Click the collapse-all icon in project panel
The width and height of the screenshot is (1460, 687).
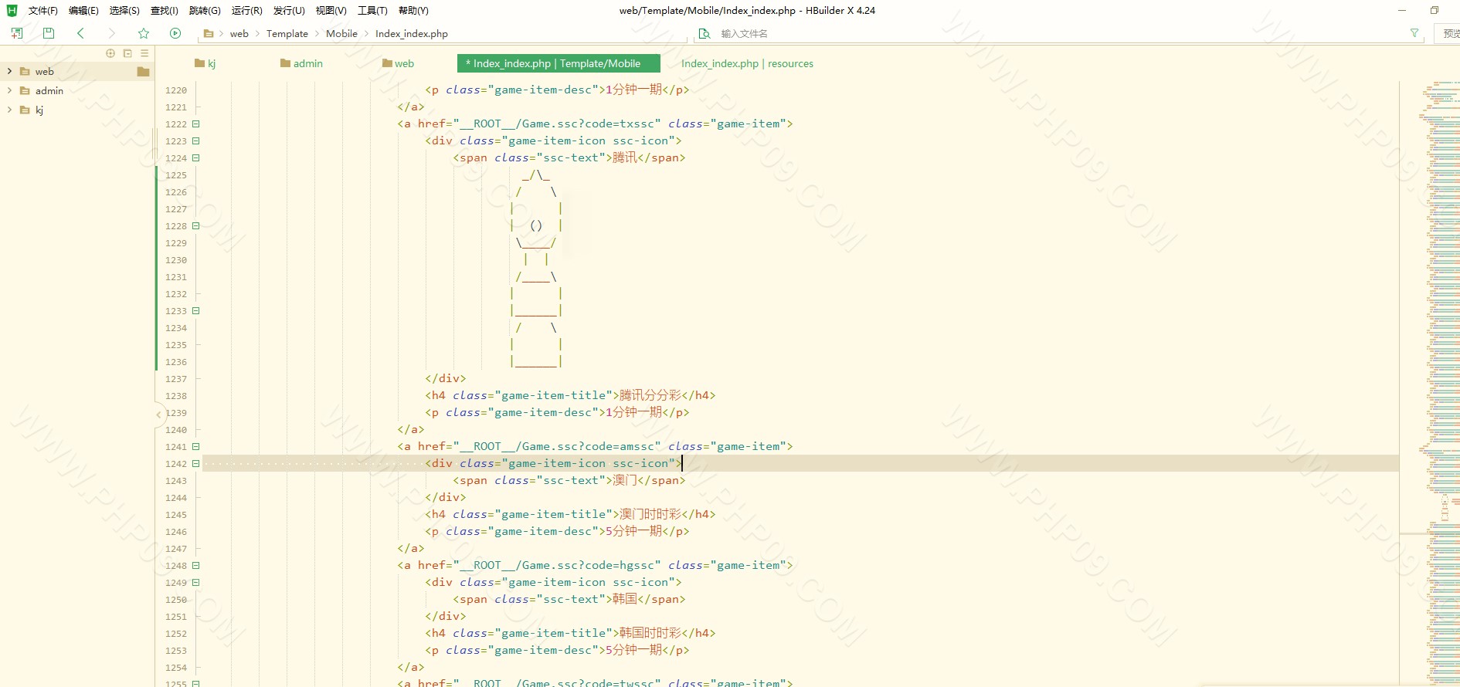click(x=127, y=53)
